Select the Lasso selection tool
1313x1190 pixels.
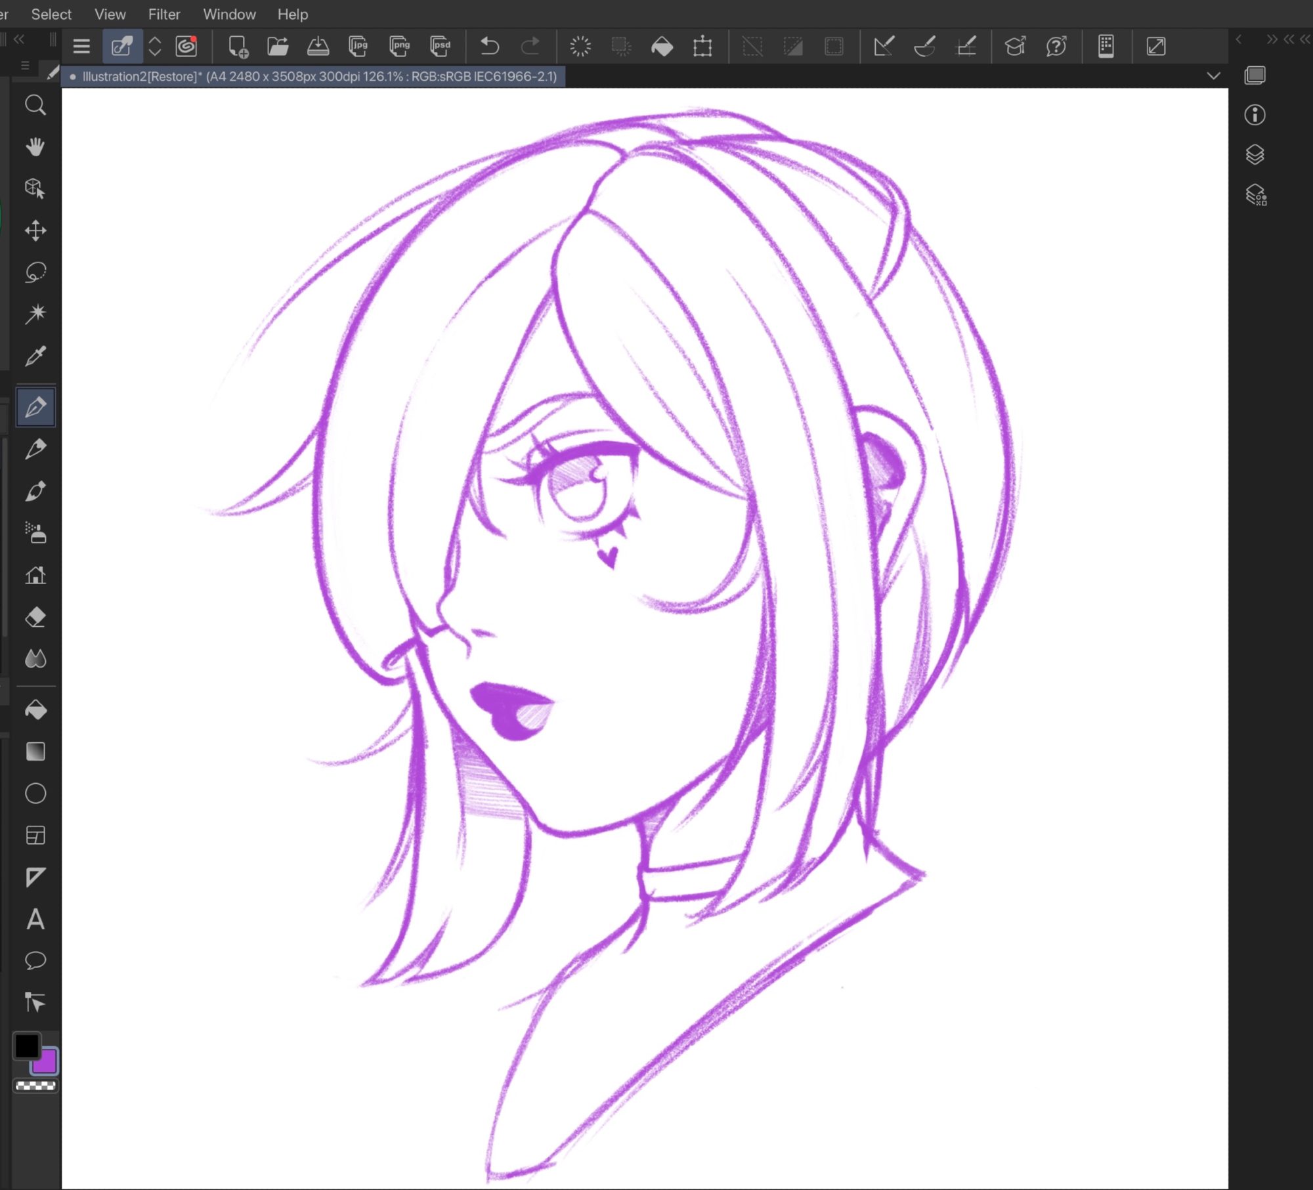35,272
